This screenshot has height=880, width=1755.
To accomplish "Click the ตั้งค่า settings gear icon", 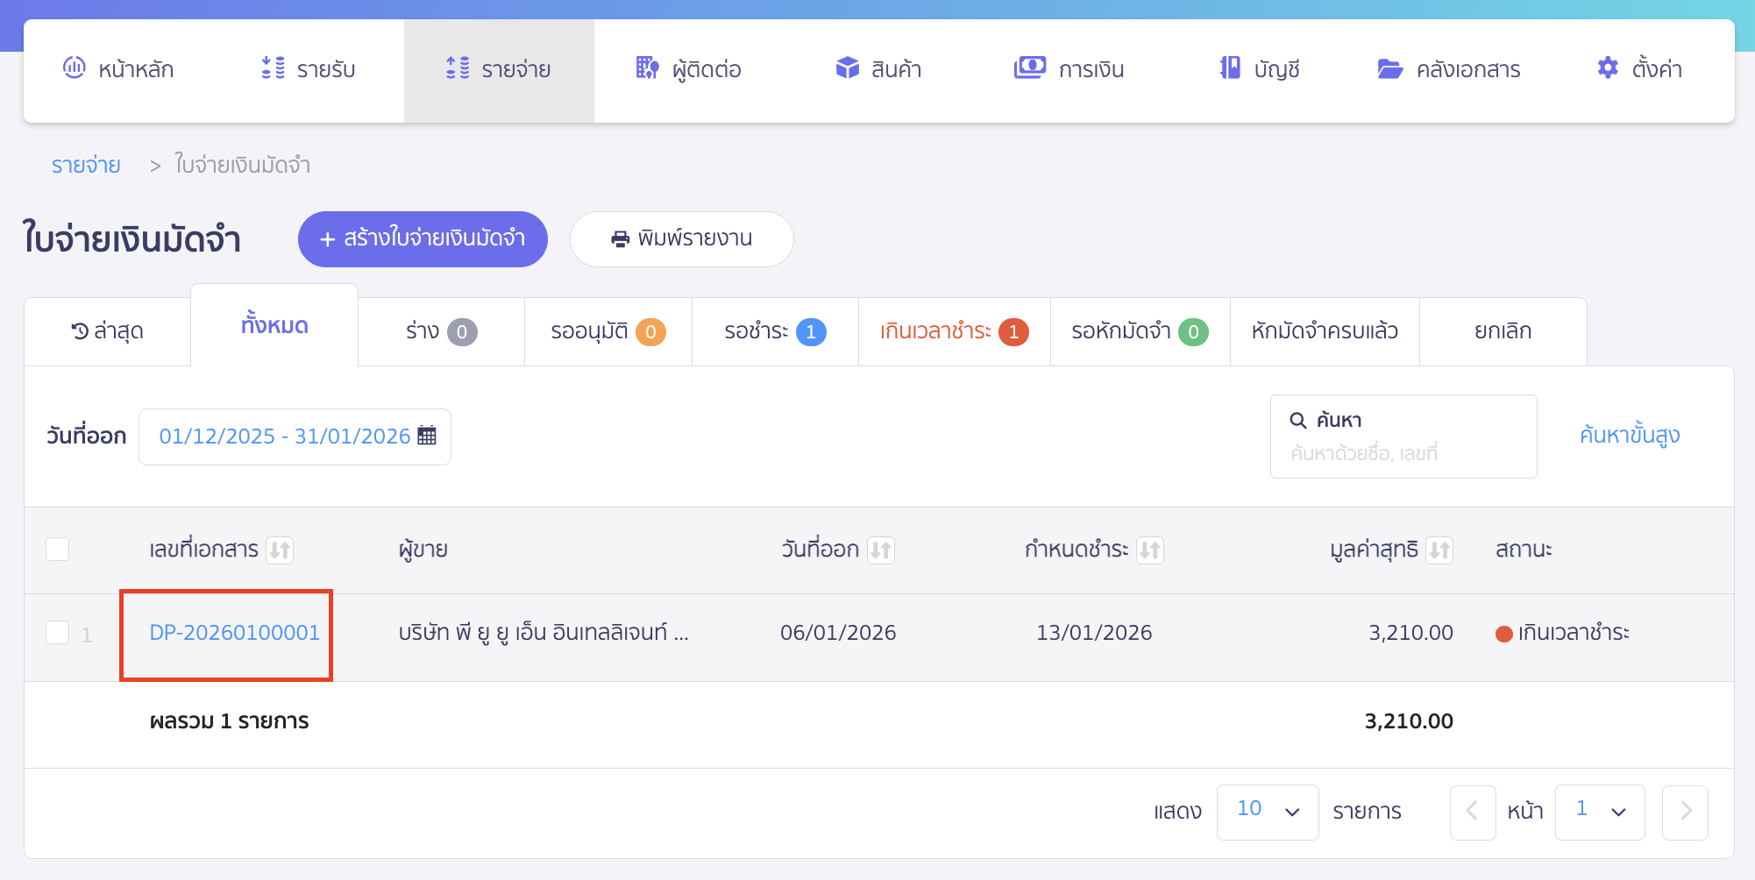I will (1608, 67).
